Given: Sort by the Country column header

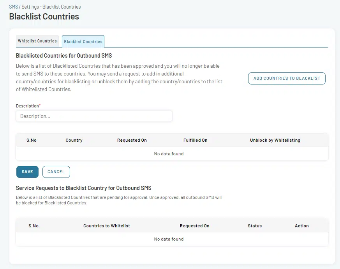Looking at the screenshot, I should click(x=74, y=140).
